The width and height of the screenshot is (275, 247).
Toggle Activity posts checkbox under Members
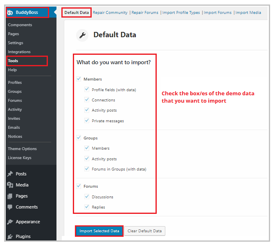pyautogui.click(x=87, y=110)
